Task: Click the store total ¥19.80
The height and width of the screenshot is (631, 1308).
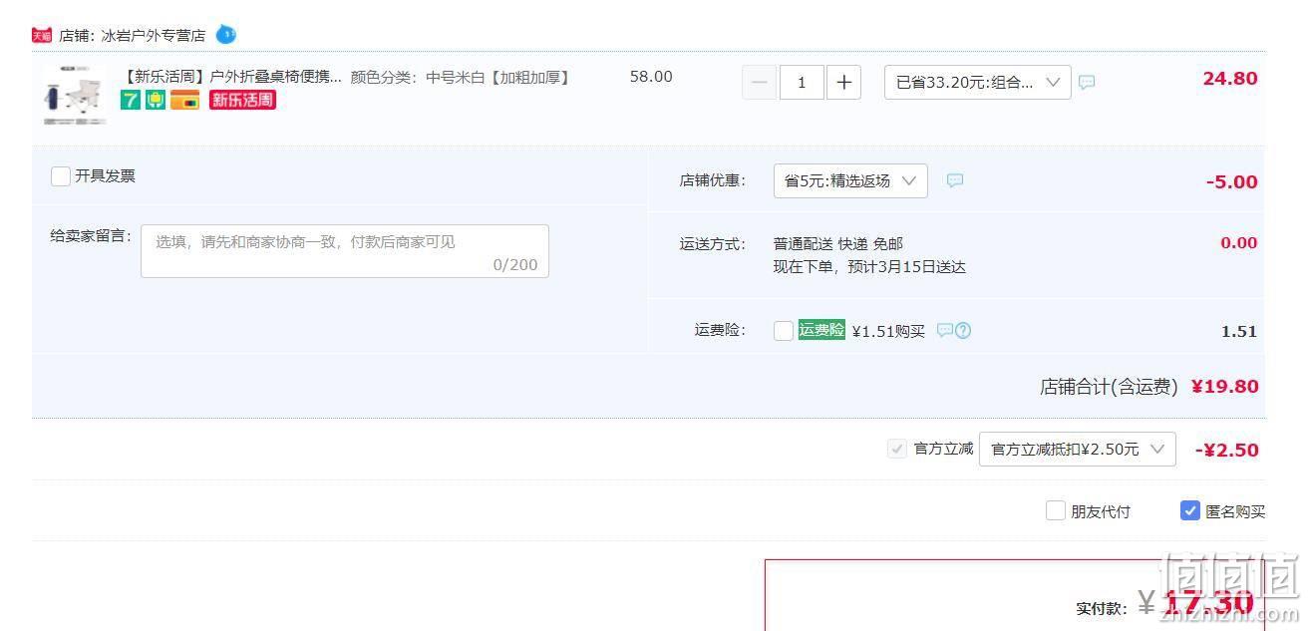Action: (1225, 387)
